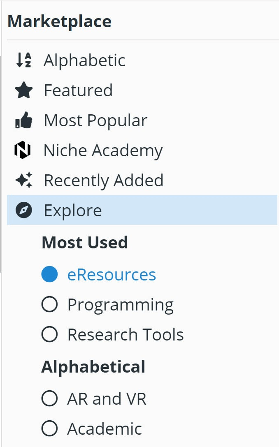This screenshot has height=447, width=279.
Task: Click the Research Tools label text
Action: (126, 334)
